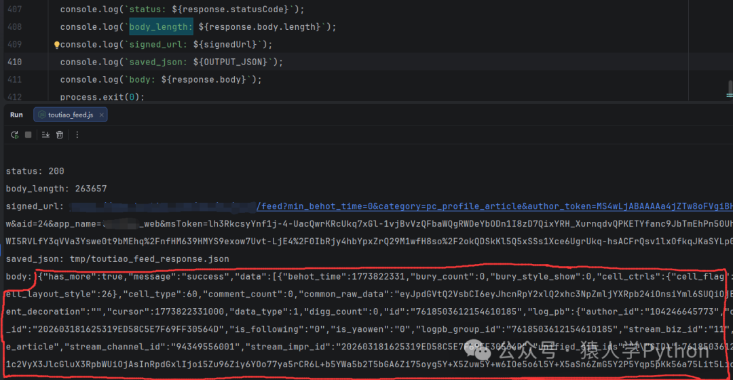Clear console output with trash icon

[x=60, y=134]
